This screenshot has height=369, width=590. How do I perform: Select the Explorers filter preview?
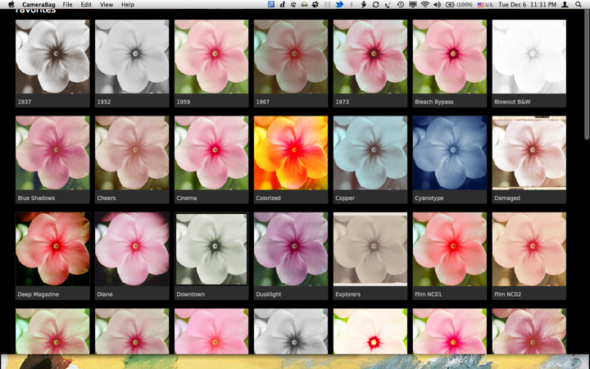click(370, 249)
